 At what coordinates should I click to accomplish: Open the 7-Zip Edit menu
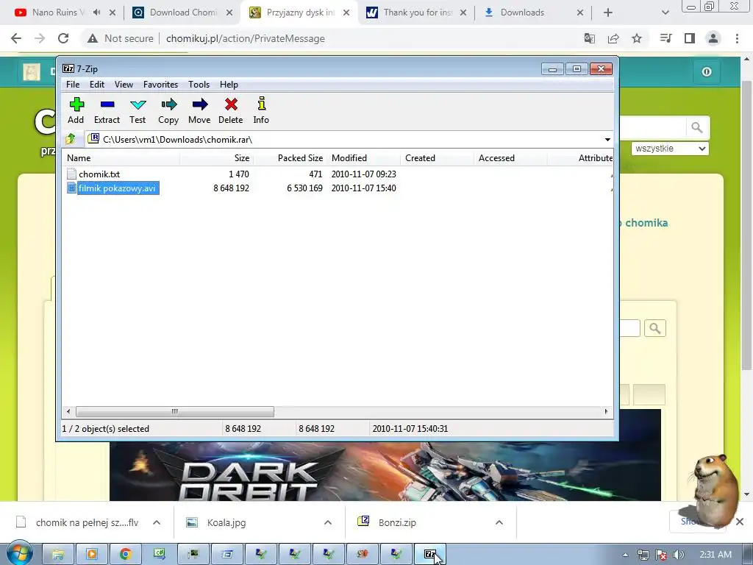coord(97,85)
